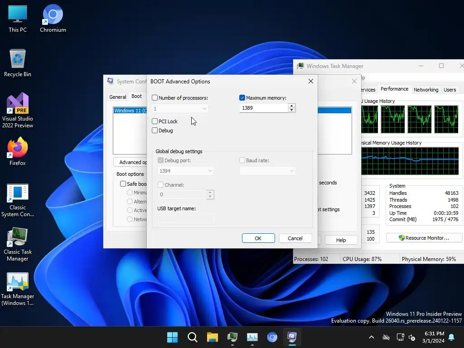The width and height of the screenshot is (464, 348).
Task: Increase Maximum memory with up arrow
Action: [x=291, y=106]
